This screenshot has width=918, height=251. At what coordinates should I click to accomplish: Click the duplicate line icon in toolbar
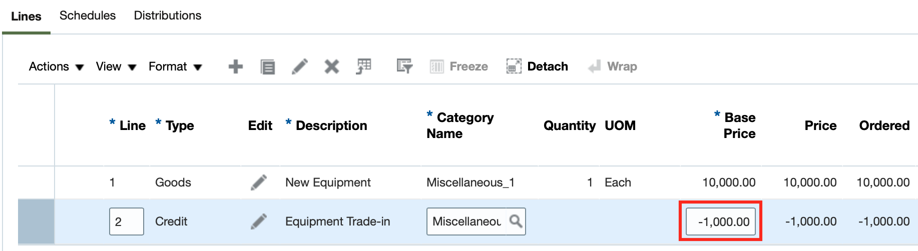click(267, 66)
